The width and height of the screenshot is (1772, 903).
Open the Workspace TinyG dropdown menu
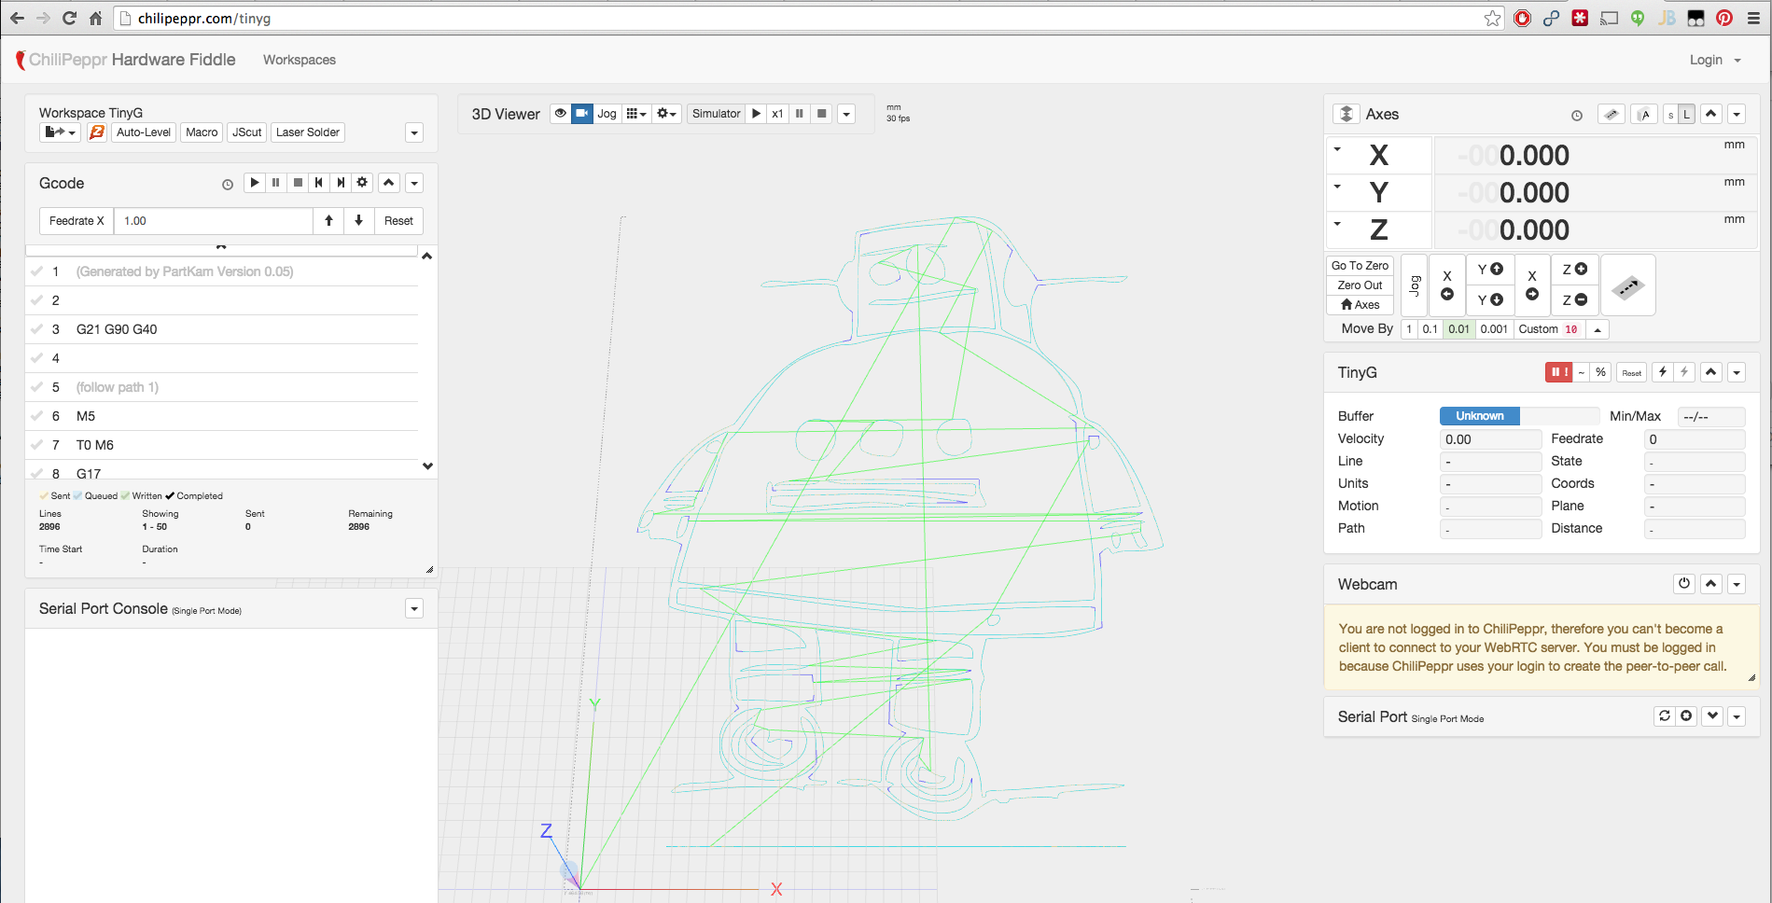pyautogui.click(x=413, y=132)
